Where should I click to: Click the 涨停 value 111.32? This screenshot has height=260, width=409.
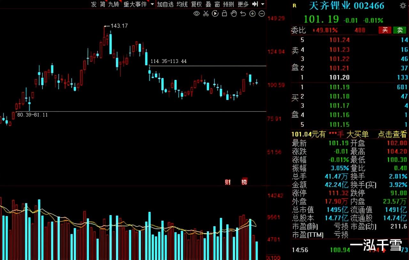point(339,193)
